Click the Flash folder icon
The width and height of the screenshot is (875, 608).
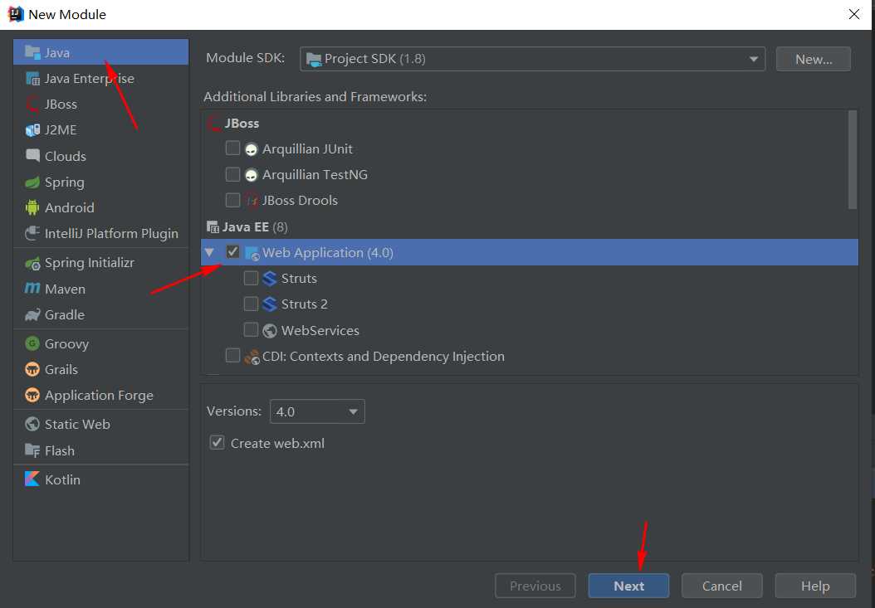(x=32, y=450)
